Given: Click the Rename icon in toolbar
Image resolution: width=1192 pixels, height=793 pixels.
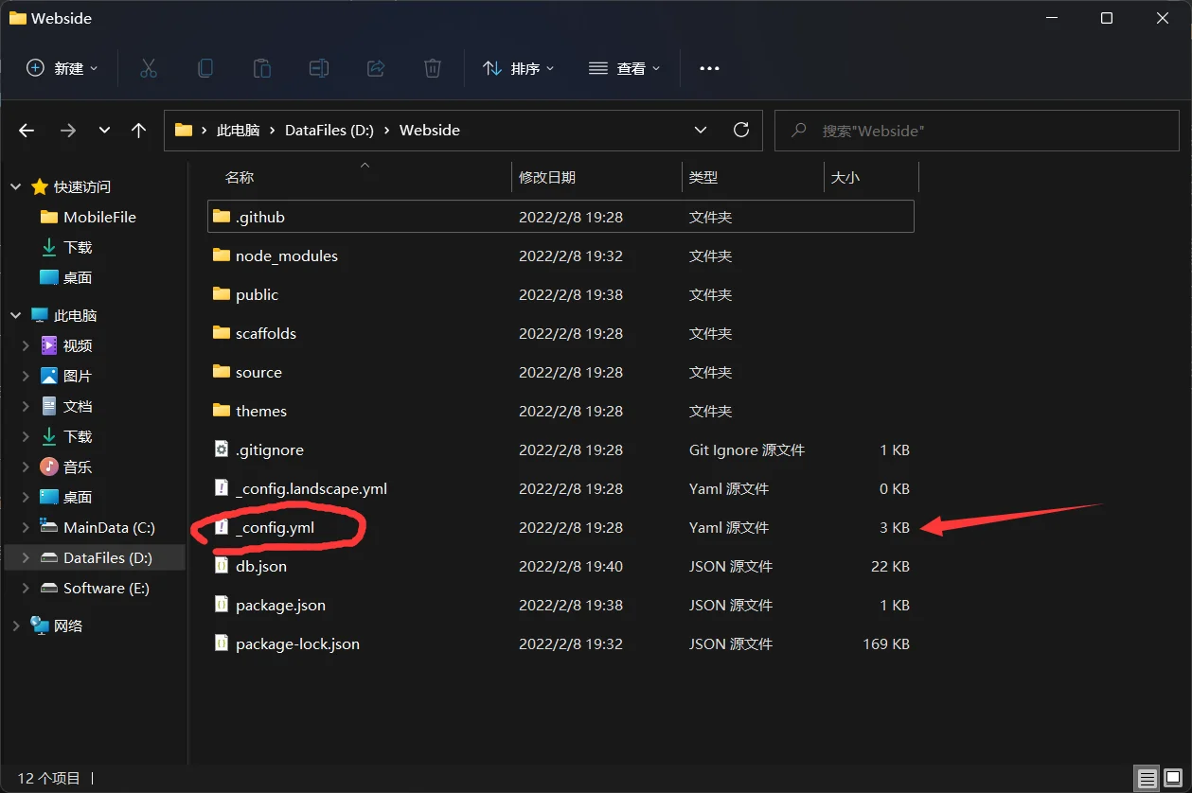Looking at the screenshot, I should (319, 68).
